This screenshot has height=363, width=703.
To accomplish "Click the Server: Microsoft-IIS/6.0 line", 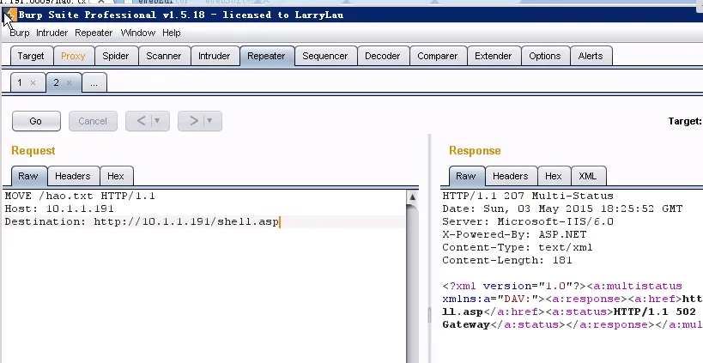I will 528,221.
